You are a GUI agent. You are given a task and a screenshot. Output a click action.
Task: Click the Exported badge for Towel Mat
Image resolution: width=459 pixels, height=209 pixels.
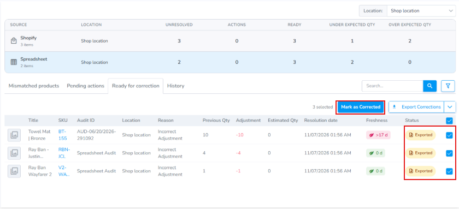[x=420, y=135]
